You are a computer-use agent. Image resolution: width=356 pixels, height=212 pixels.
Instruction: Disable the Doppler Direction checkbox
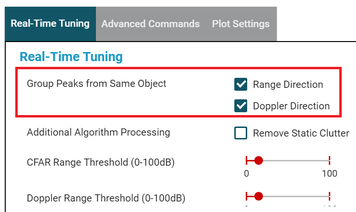[241, 106]
